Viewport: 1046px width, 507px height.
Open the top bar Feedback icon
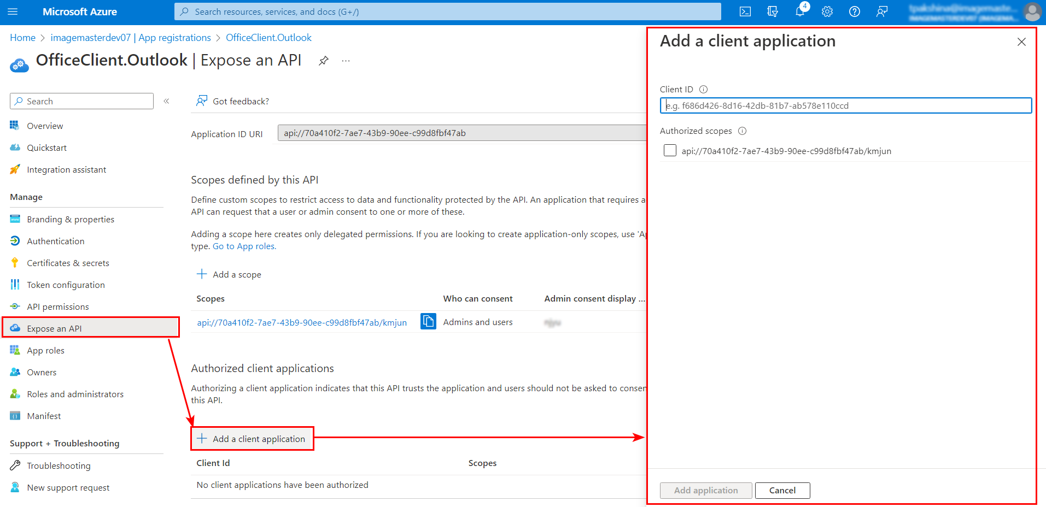[881, 11]
